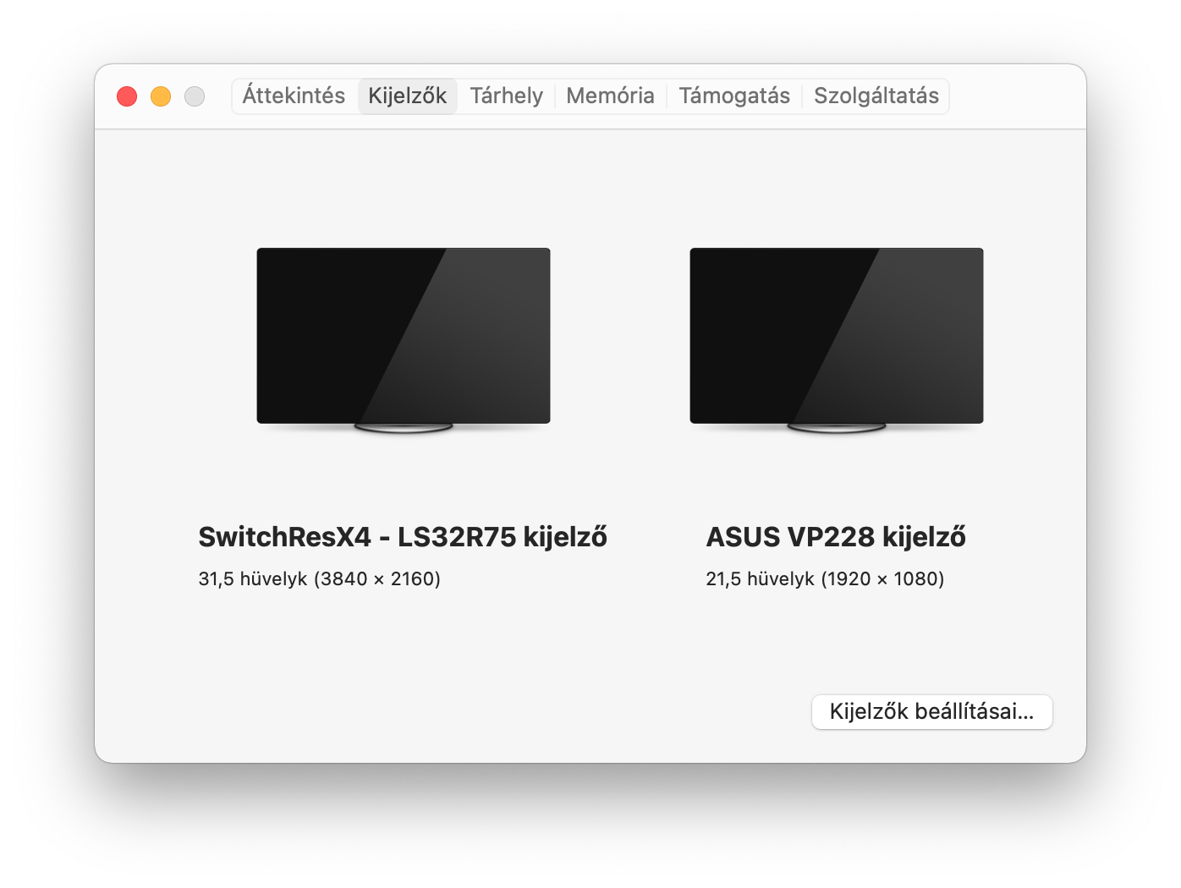The height and width of the screenshot is (888, 1181).
Task: Open the Támogatás tab
Action: click(x=733, y=96)
